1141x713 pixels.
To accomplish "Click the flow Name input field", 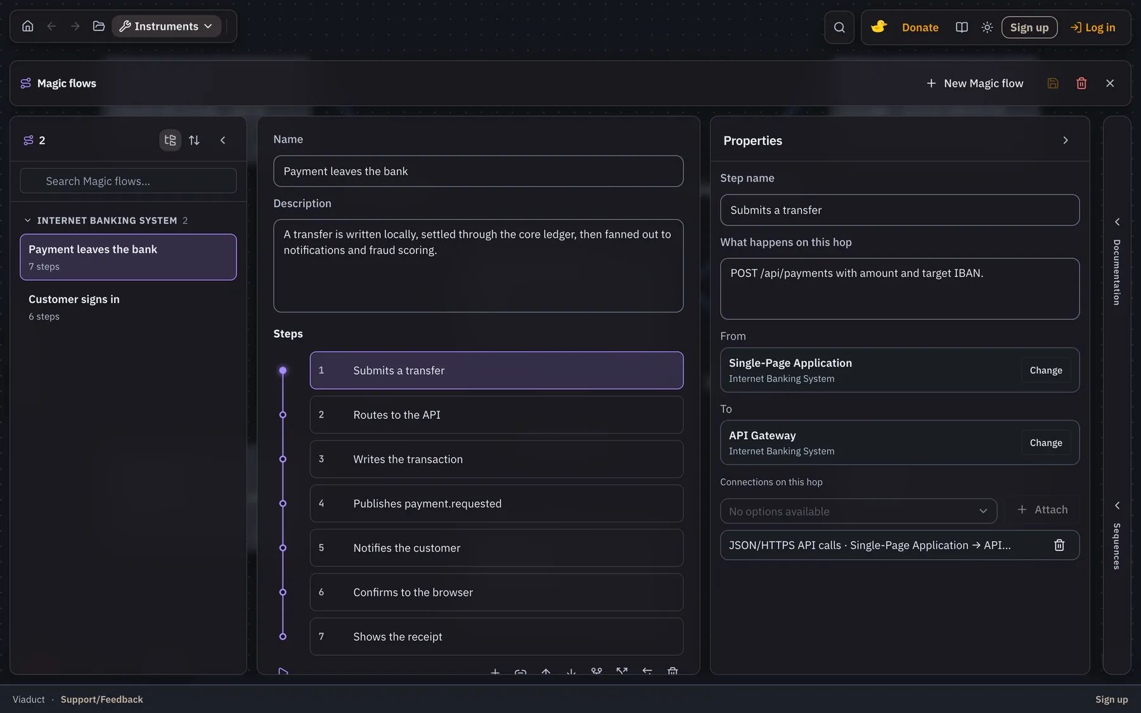I will point(478,171).
